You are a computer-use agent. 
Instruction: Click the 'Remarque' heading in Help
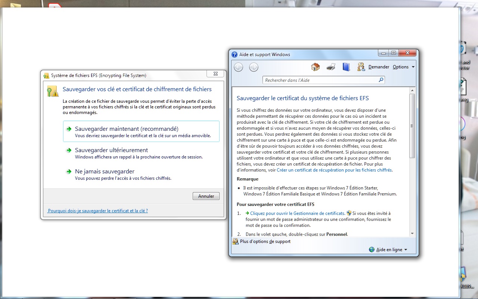click(248, 179)
